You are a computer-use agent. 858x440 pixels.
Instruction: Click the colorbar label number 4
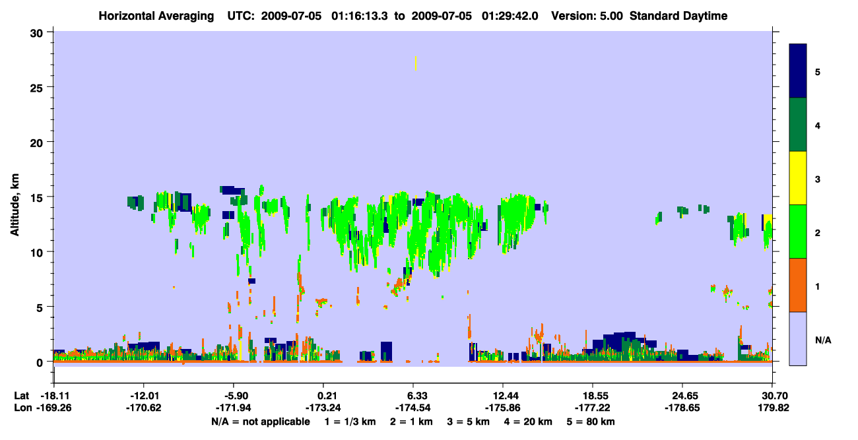tap(818, 125)
